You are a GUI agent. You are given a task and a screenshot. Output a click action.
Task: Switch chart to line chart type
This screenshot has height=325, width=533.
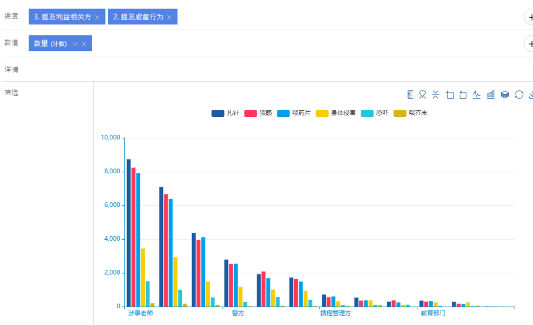477,95
